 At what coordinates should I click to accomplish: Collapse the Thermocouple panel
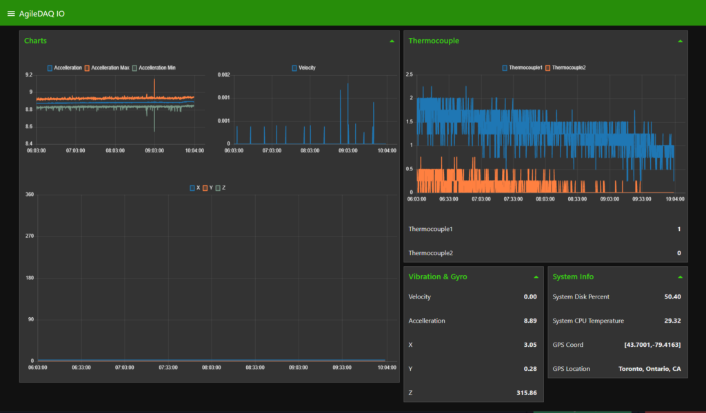click(x=678, y=41)
